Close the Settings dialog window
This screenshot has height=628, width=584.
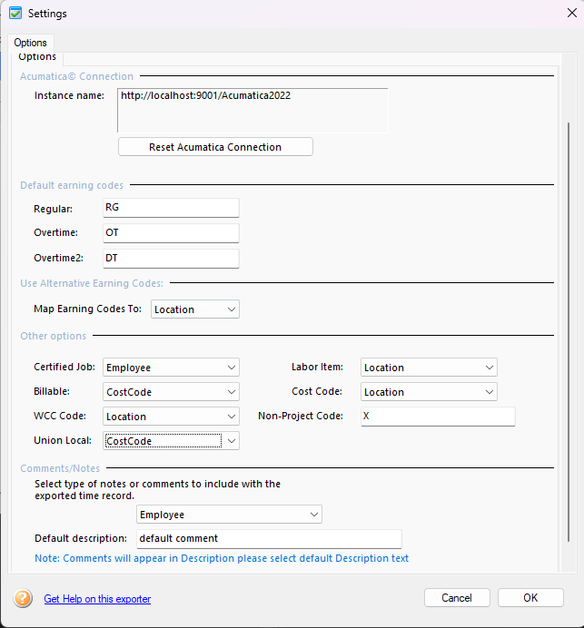point(572,13)
